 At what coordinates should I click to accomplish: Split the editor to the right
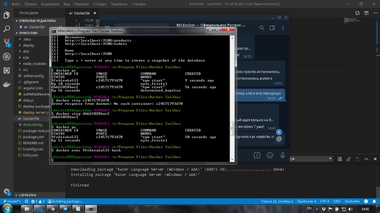coord(366,13)
